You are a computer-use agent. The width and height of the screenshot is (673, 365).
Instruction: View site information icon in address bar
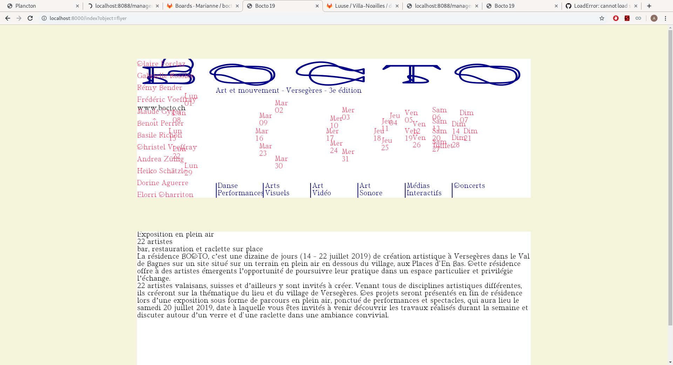tap(44, 18)
